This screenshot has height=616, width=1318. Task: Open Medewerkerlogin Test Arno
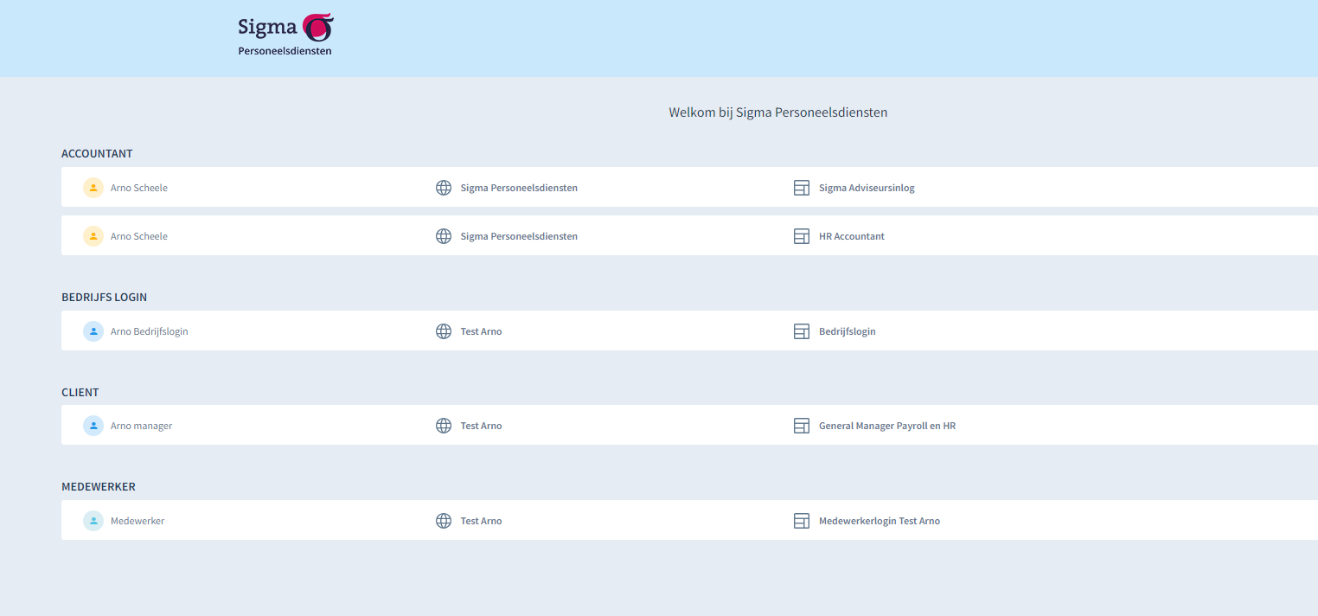pos(880,521)
